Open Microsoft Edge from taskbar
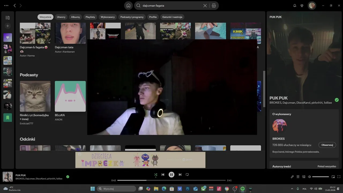The image size is (343, 193). point(164,189)
